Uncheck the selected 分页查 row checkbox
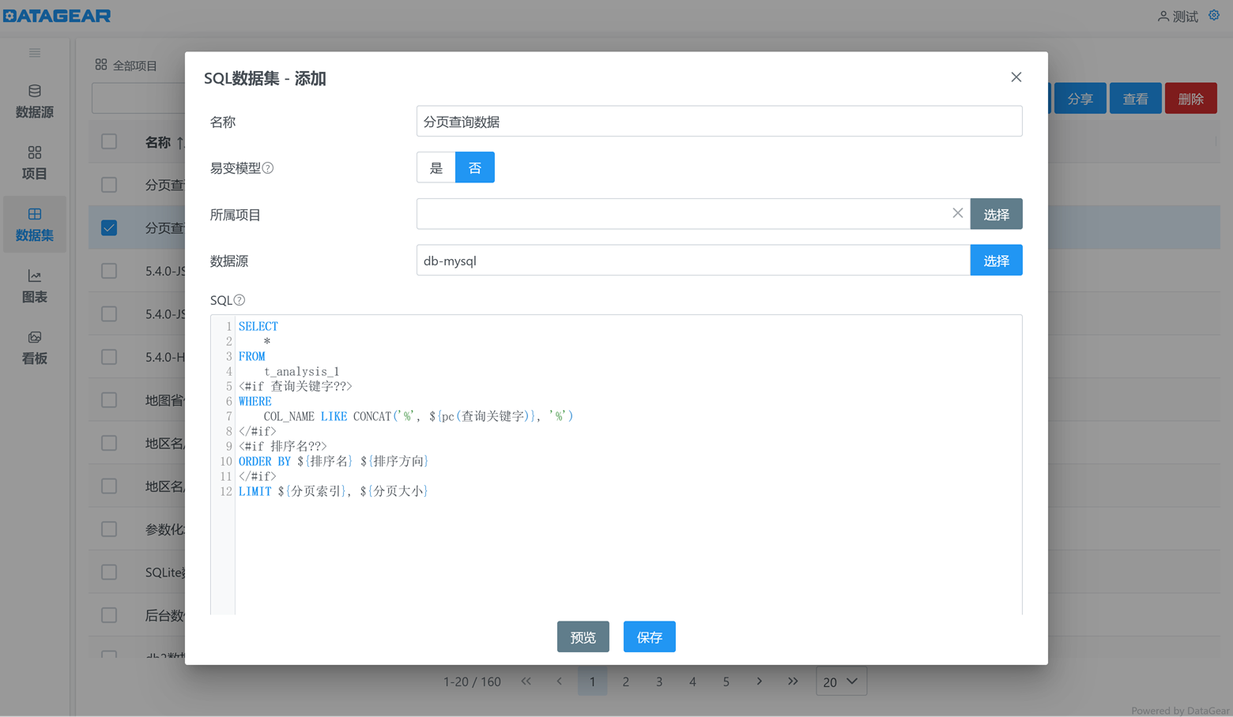The width and height of the screenshot is (1233, 717). tap(109, 227)
